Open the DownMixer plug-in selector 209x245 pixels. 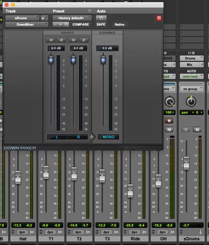click(x=27, y=25)
